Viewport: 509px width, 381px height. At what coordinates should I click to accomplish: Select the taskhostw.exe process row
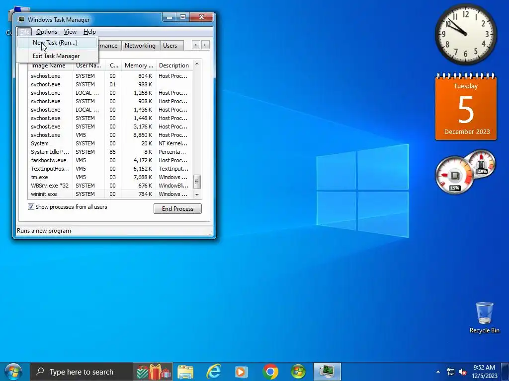[x=110, y=160]
